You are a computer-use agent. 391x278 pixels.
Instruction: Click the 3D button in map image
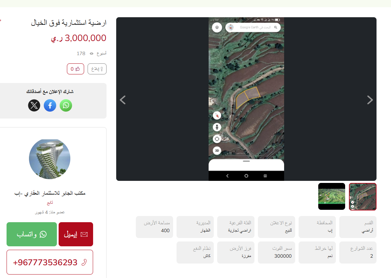tap(217, 151)
